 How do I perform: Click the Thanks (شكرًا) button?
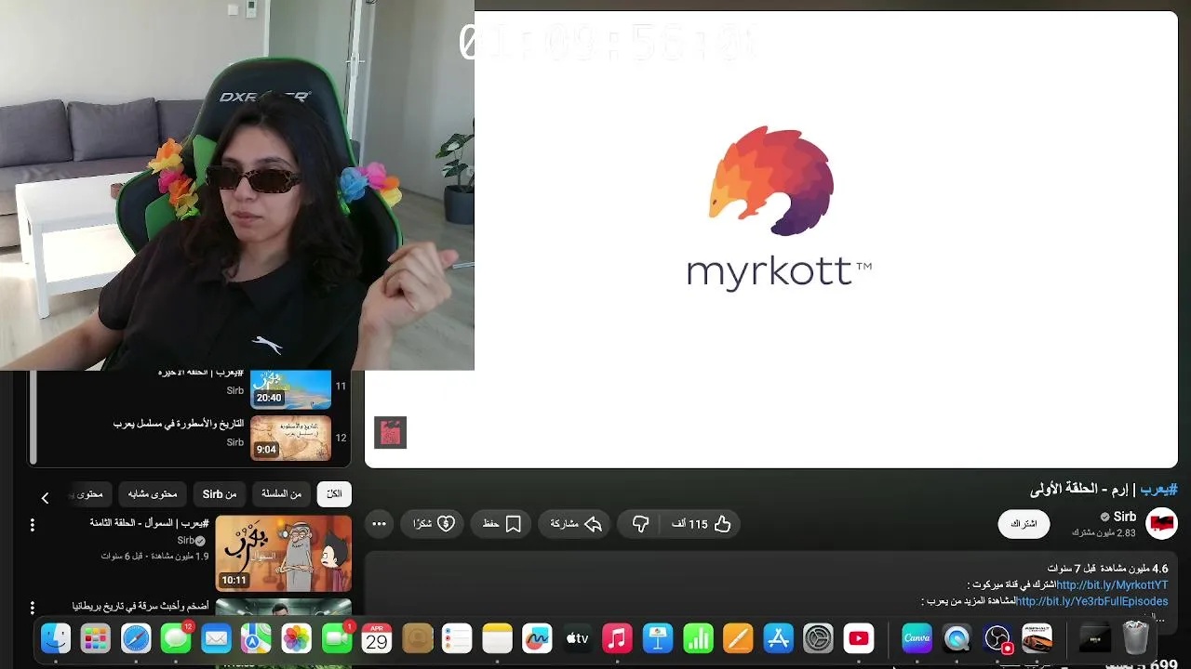(x=433, y=524)
